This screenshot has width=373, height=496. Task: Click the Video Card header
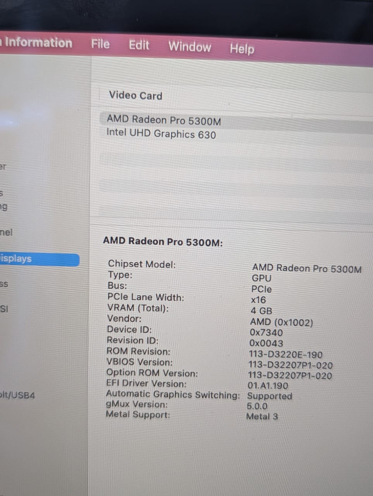(x=135, y=96)
